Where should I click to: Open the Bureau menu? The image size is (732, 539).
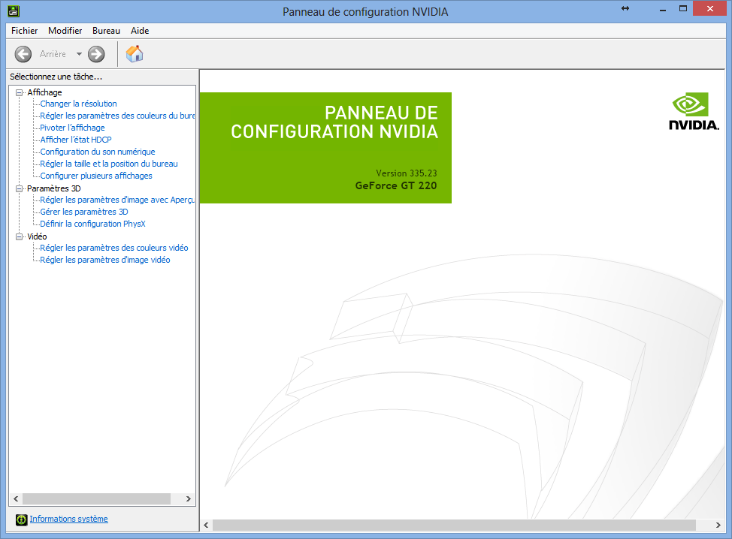pos(106,31)
